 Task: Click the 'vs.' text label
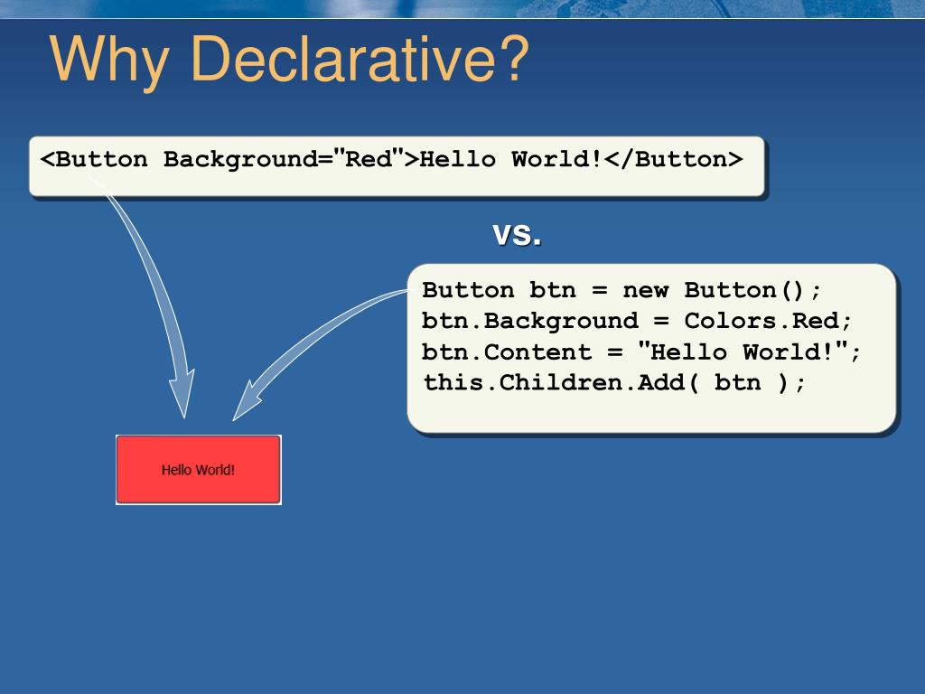(x=517, y=234)
